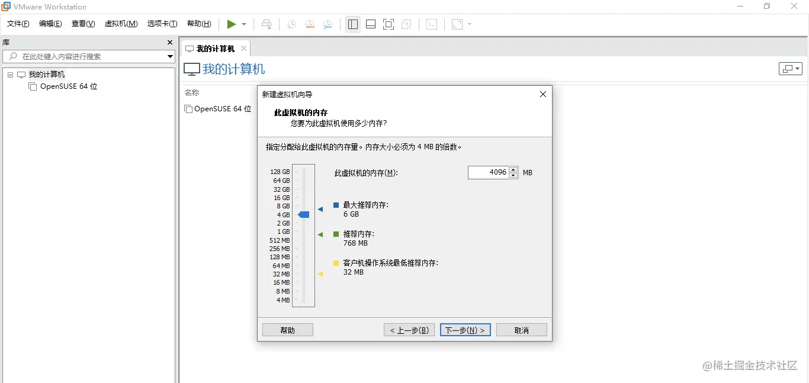The height and width of the screenshot is (383, 809).
Task: Increase memory with the up stepper arrow
Action: [x=513, y=169]
